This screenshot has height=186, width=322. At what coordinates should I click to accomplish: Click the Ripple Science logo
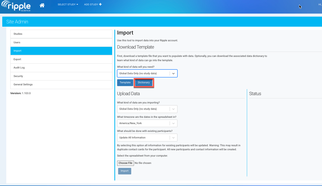[16, 6]
